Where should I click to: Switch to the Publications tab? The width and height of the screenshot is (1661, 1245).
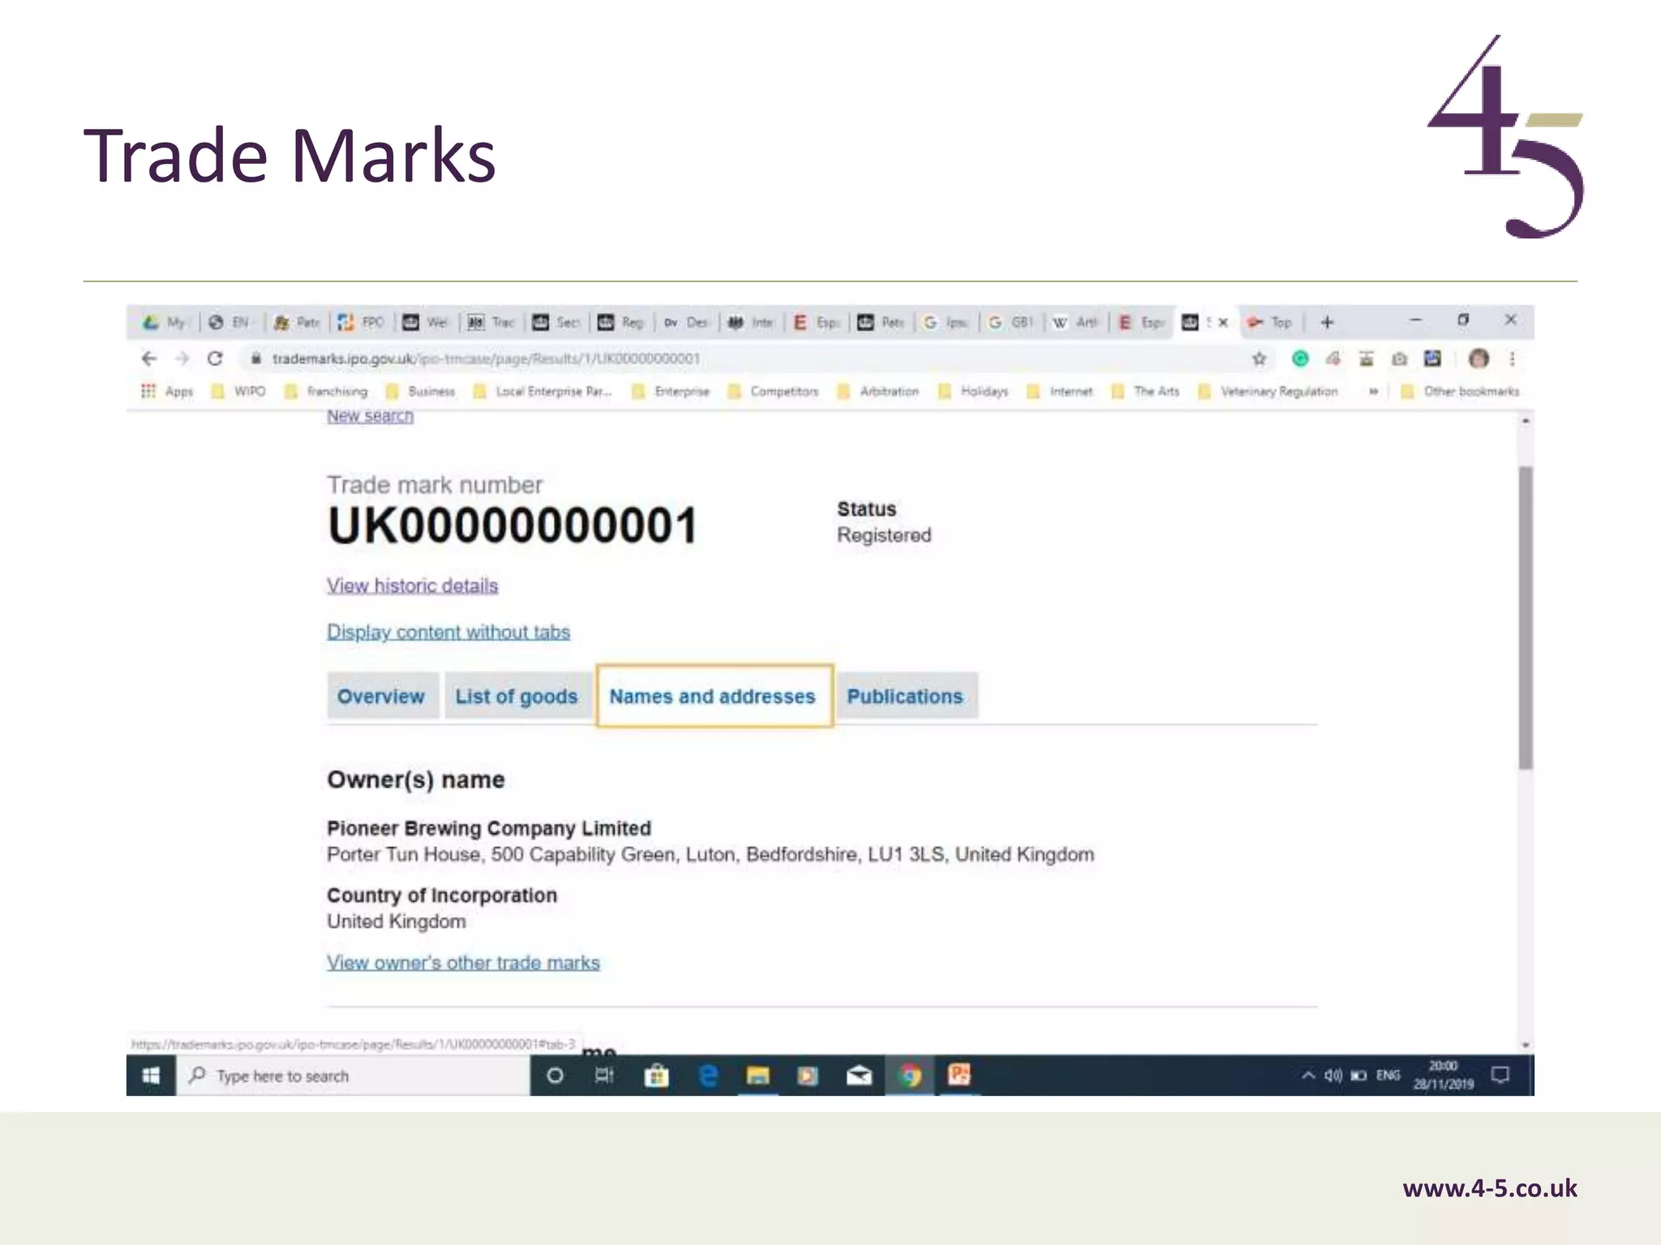coord(906,696)
